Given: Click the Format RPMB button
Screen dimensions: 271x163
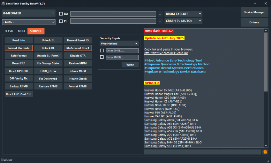Looking at the screenshot, I should 78,86.
